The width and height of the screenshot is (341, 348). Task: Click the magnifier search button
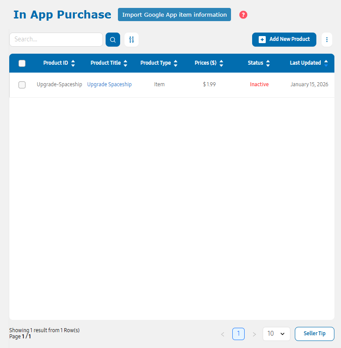(x=113, y=40)
